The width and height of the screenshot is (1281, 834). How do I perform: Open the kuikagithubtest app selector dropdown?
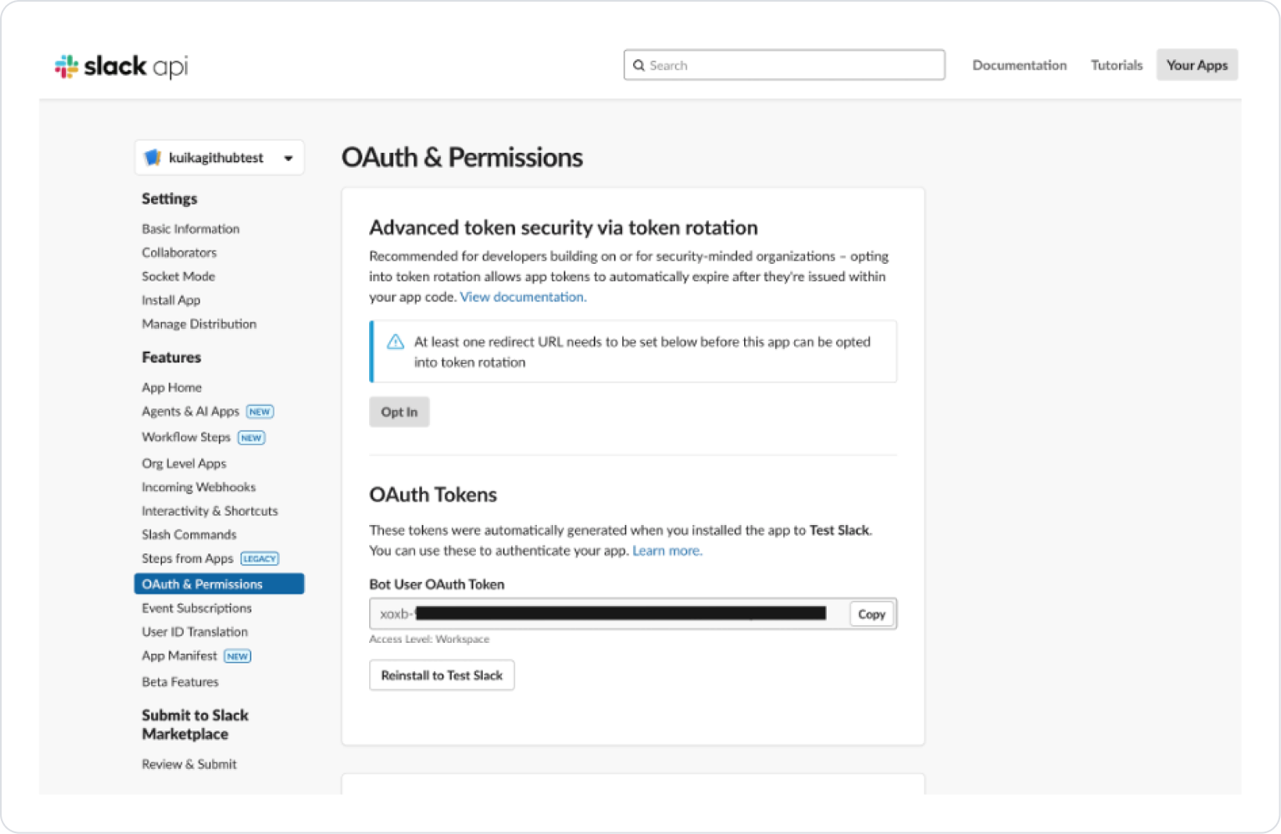220,158
